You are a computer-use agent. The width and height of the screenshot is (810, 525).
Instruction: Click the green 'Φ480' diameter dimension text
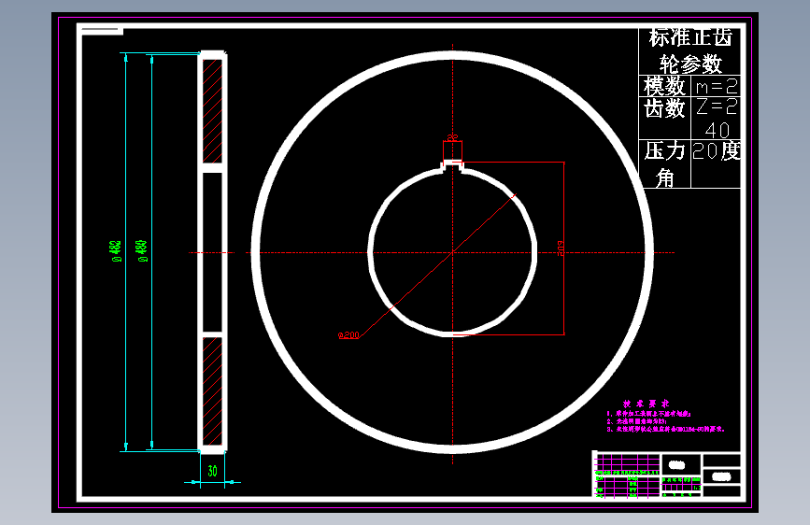coord(142,251)
